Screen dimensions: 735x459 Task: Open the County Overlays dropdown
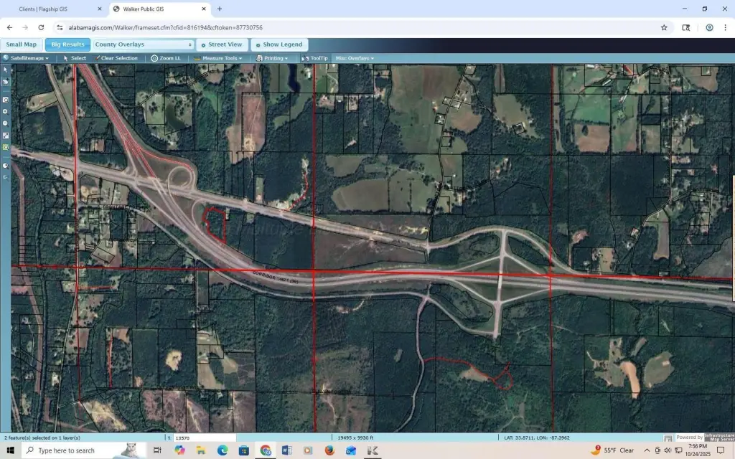(144, 44)
